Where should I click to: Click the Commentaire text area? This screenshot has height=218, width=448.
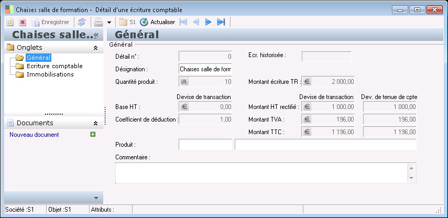[261, 173]
